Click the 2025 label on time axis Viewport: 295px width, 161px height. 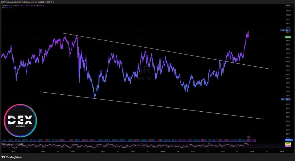click(222, 151)
